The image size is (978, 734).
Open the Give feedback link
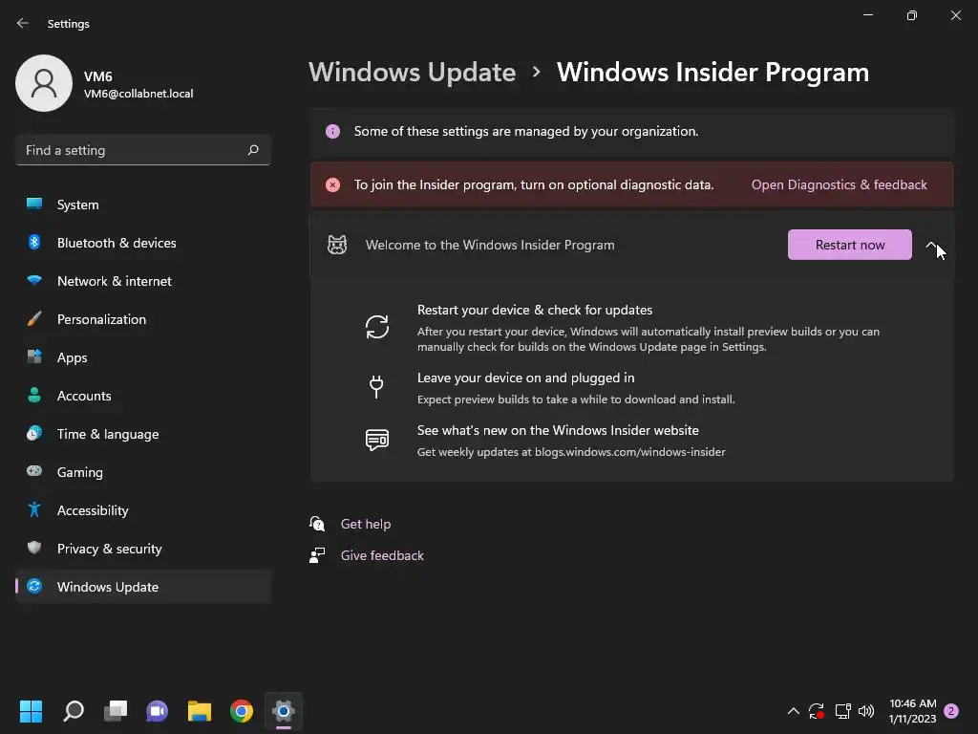coord(382,555)
